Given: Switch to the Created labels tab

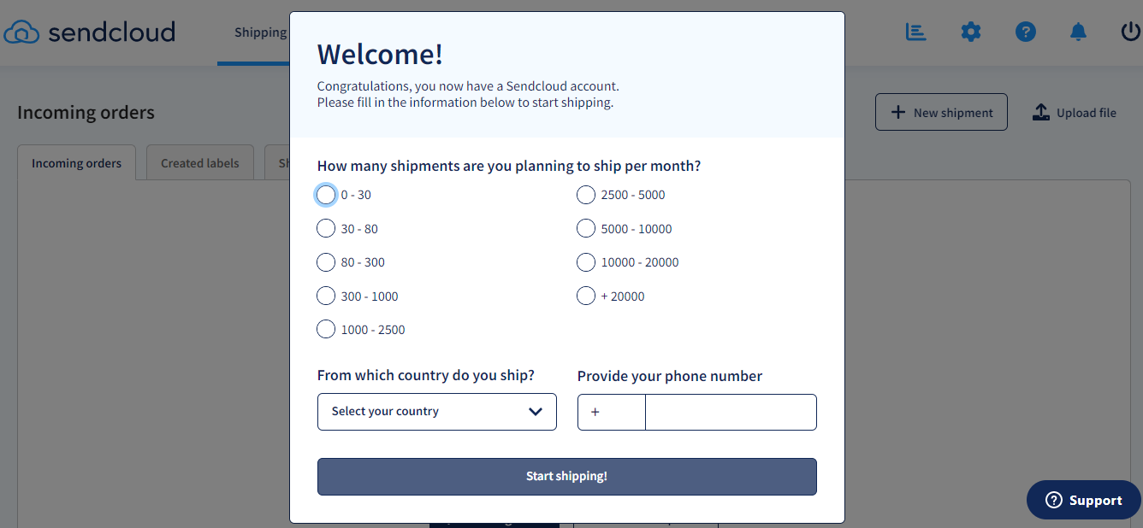Looking at the screenshot, I should pos(200,163).
